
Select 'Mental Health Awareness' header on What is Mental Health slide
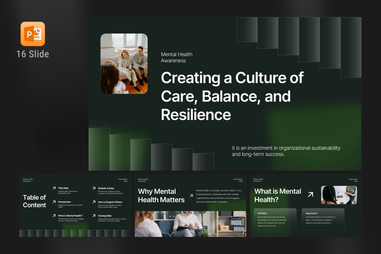[x=258, y=180]
